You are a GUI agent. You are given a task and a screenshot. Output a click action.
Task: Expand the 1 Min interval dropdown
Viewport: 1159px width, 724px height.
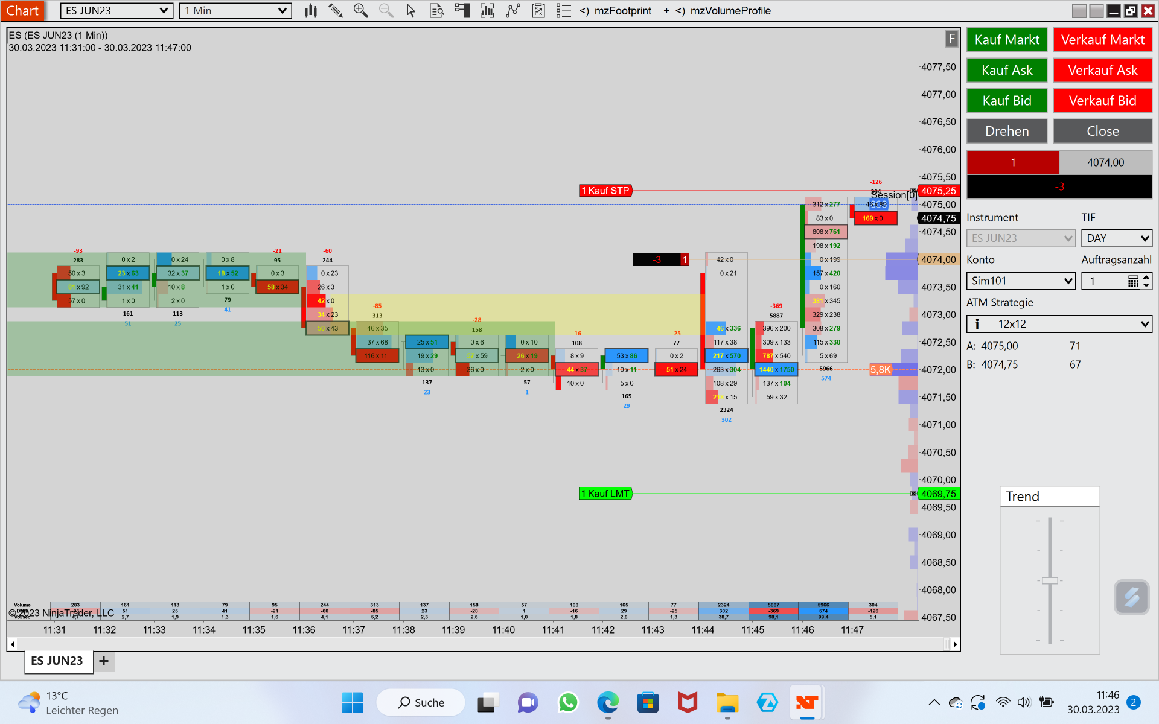(x=235, y=11)
